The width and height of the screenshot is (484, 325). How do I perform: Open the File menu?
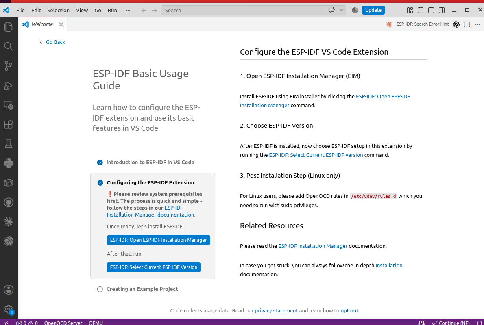20,10
